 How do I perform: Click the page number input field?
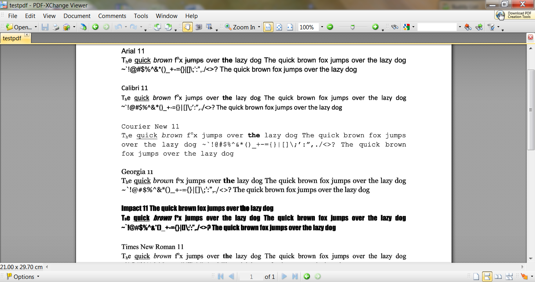(251, 277)
